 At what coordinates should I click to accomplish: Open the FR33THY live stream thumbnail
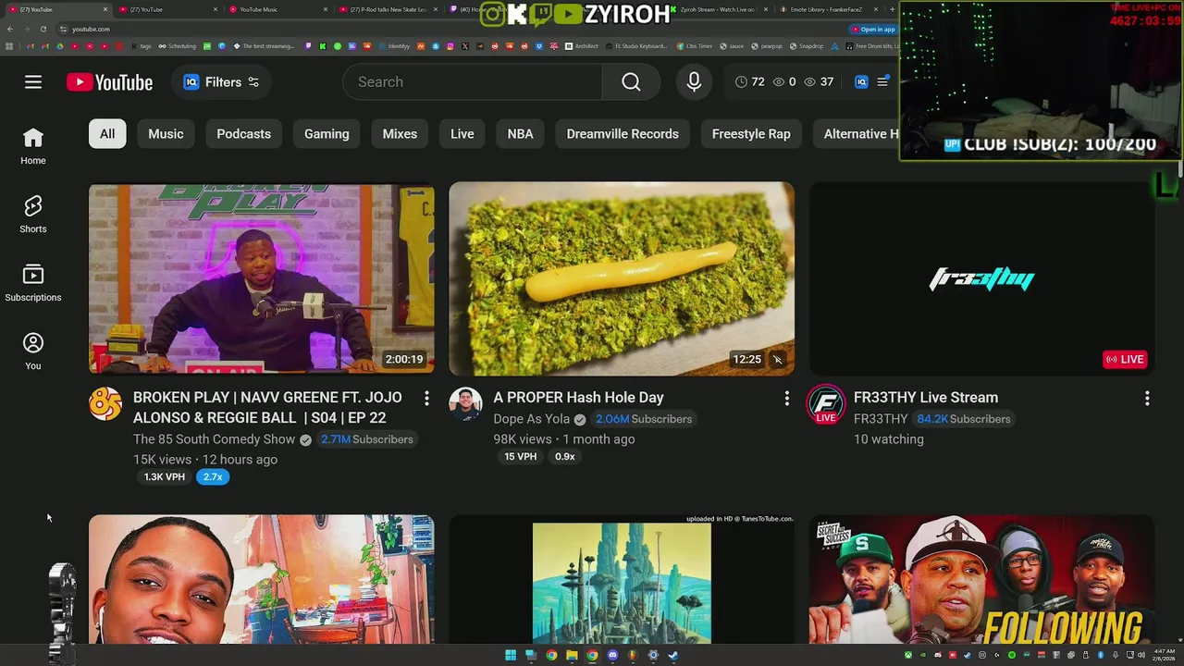(982, 278)
